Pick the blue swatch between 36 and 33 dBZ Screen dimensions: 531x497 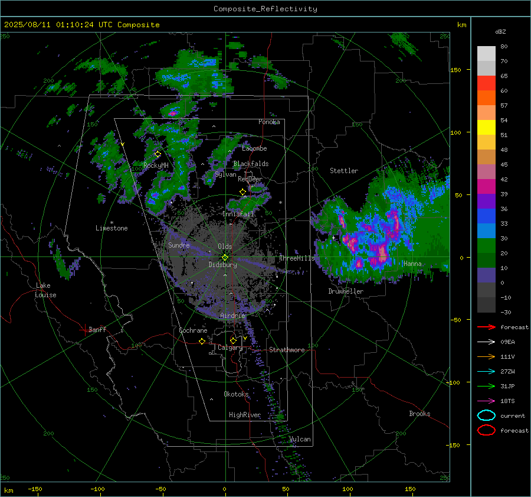[486, 216]
